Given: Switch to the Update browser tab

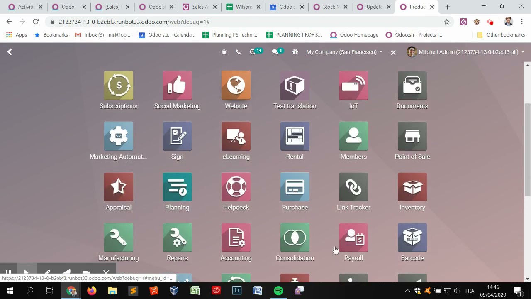Looking at the screenshot, I should pos(373,7).
